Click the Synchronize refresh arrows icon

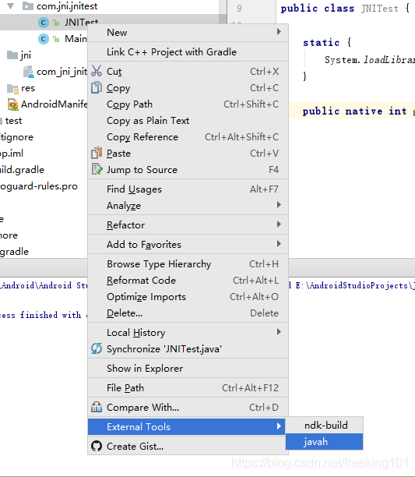pyautogui.click(x=97, y=348)
